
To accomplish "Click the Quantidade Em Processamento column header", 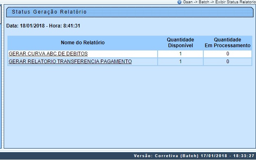I will click(x=228, y=43).
